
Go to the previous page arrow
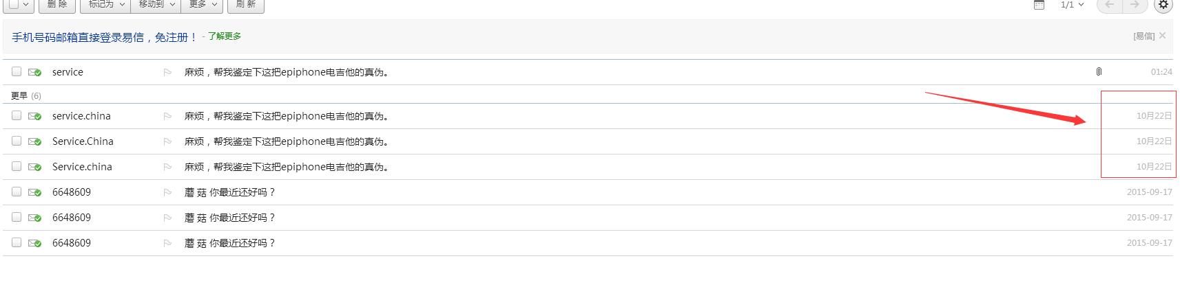[x=1110, y=5]
